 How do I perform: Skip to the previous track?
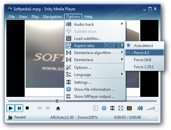[x=40, y=108]
